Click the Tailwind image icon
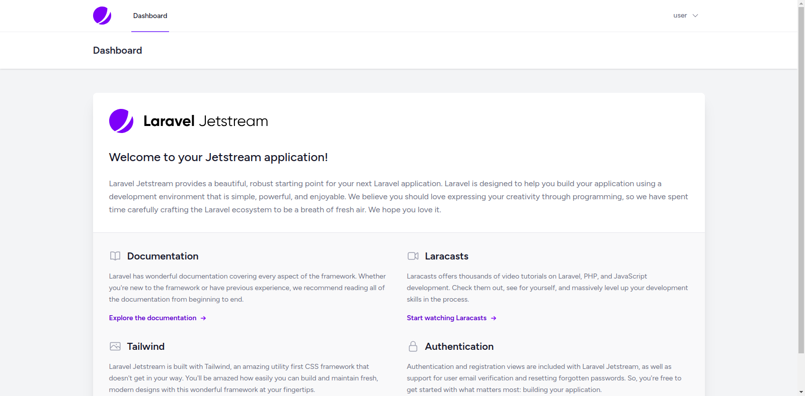805x396 pixels. tap(115, 346)
